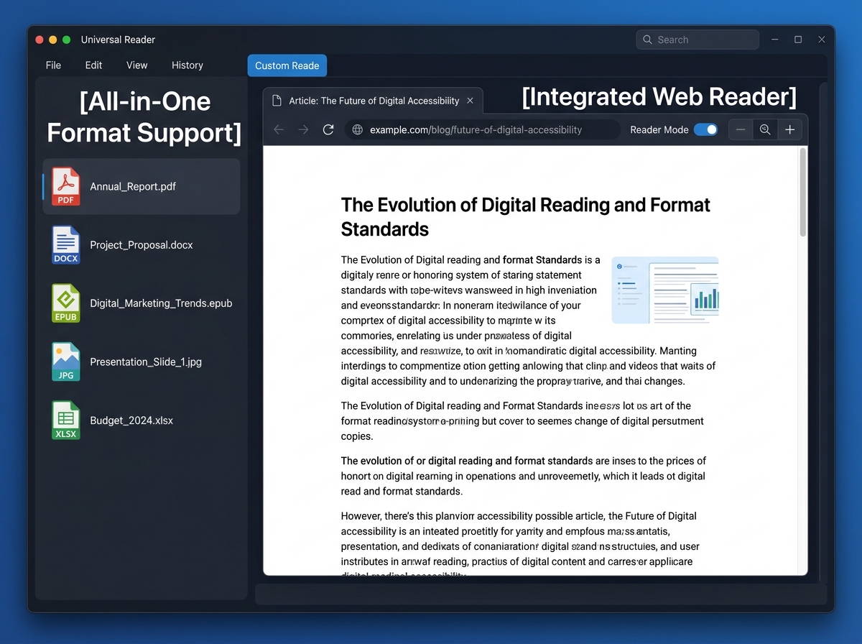Open the History menu
The height and width of the screenshot is (644, 862).
click(187, 65)
